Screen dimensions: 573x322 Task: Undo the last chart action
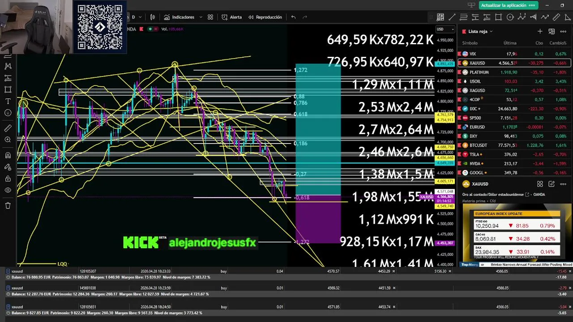293,17
